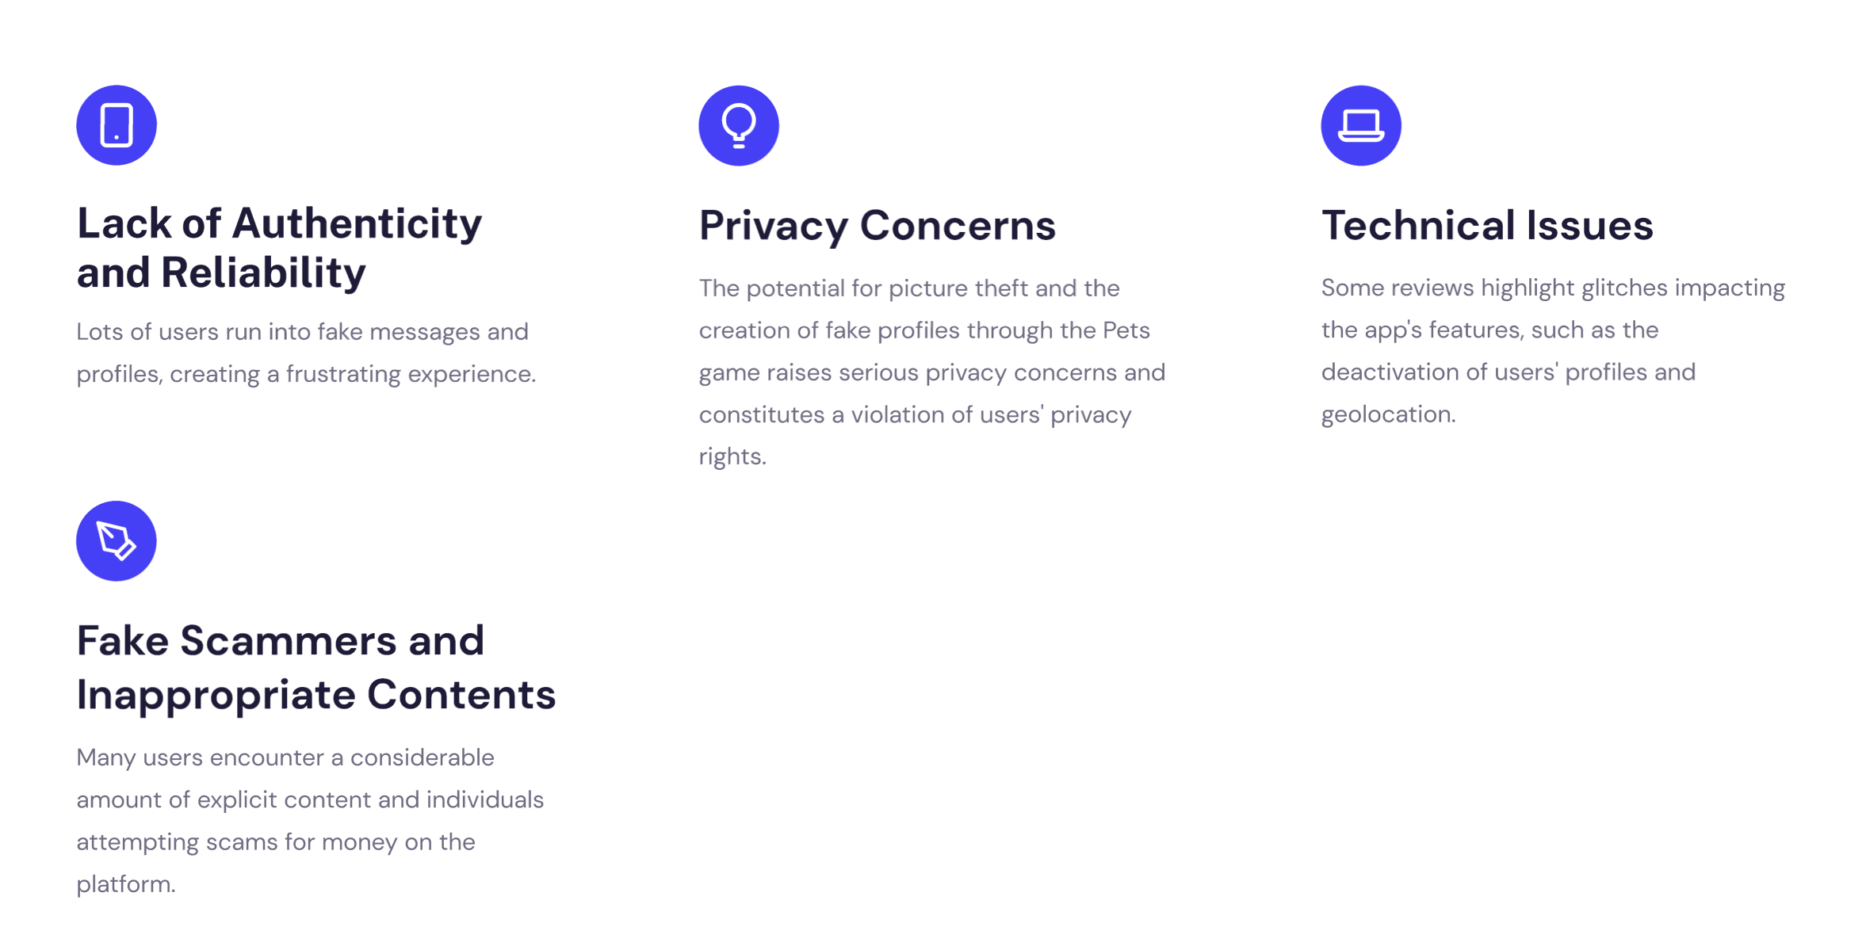
Task: Click the blue circle around the lightbulb
Action: coord(739,125)
